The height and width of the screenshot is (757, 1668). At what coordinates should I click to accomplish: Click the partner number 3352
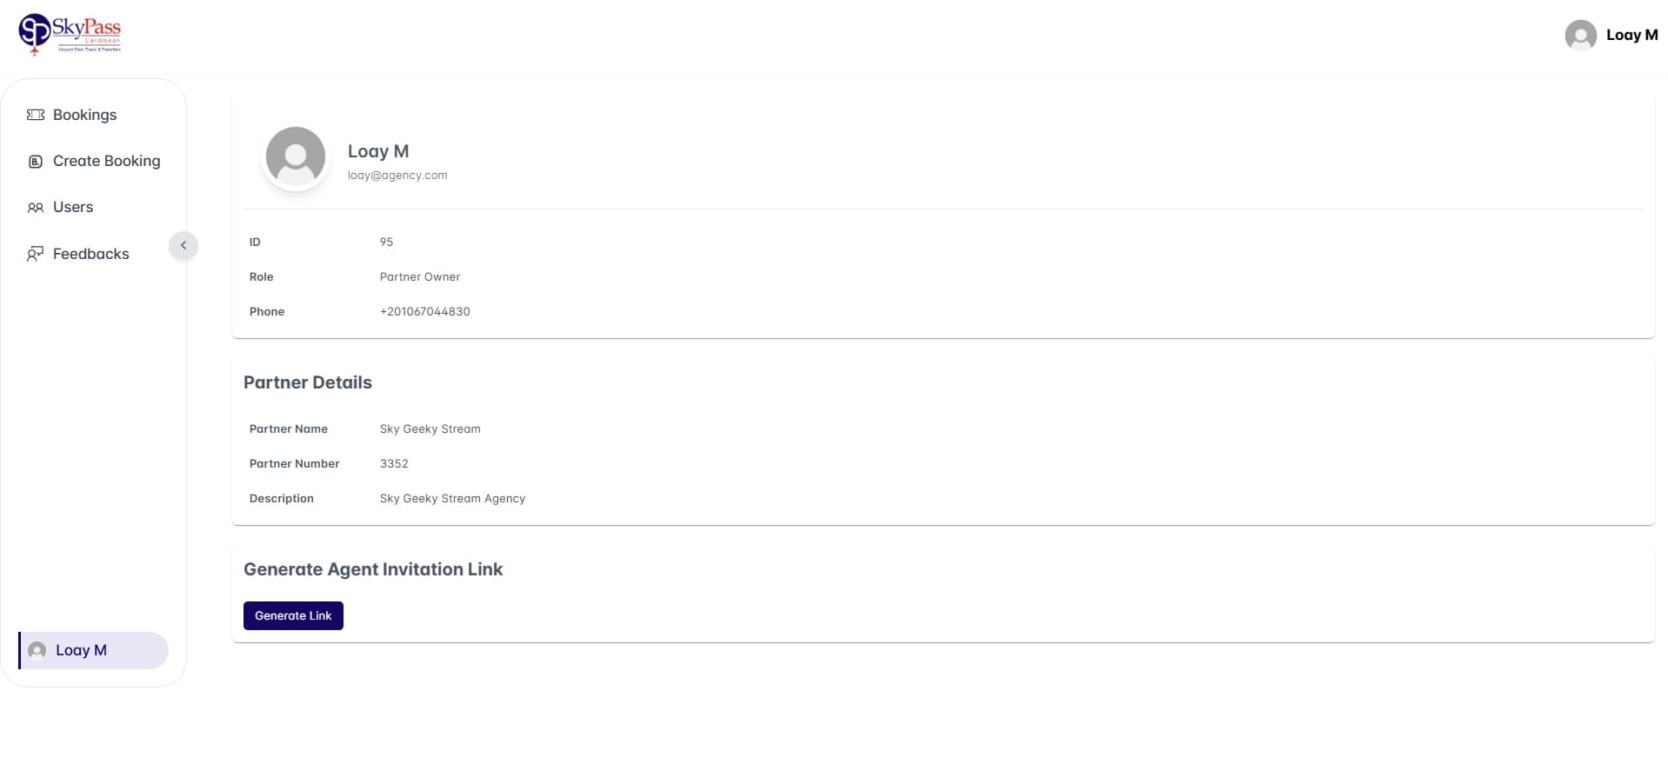394,463
